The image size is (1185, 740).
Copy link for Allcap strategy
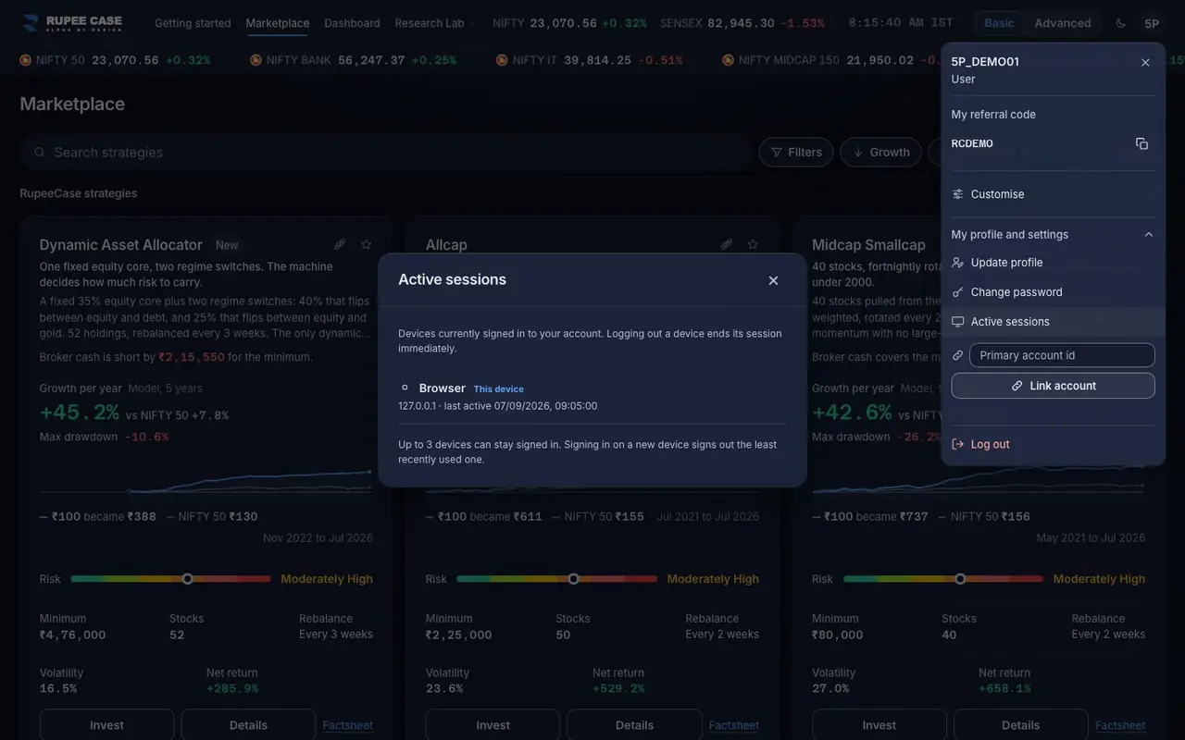click(727, 245)
